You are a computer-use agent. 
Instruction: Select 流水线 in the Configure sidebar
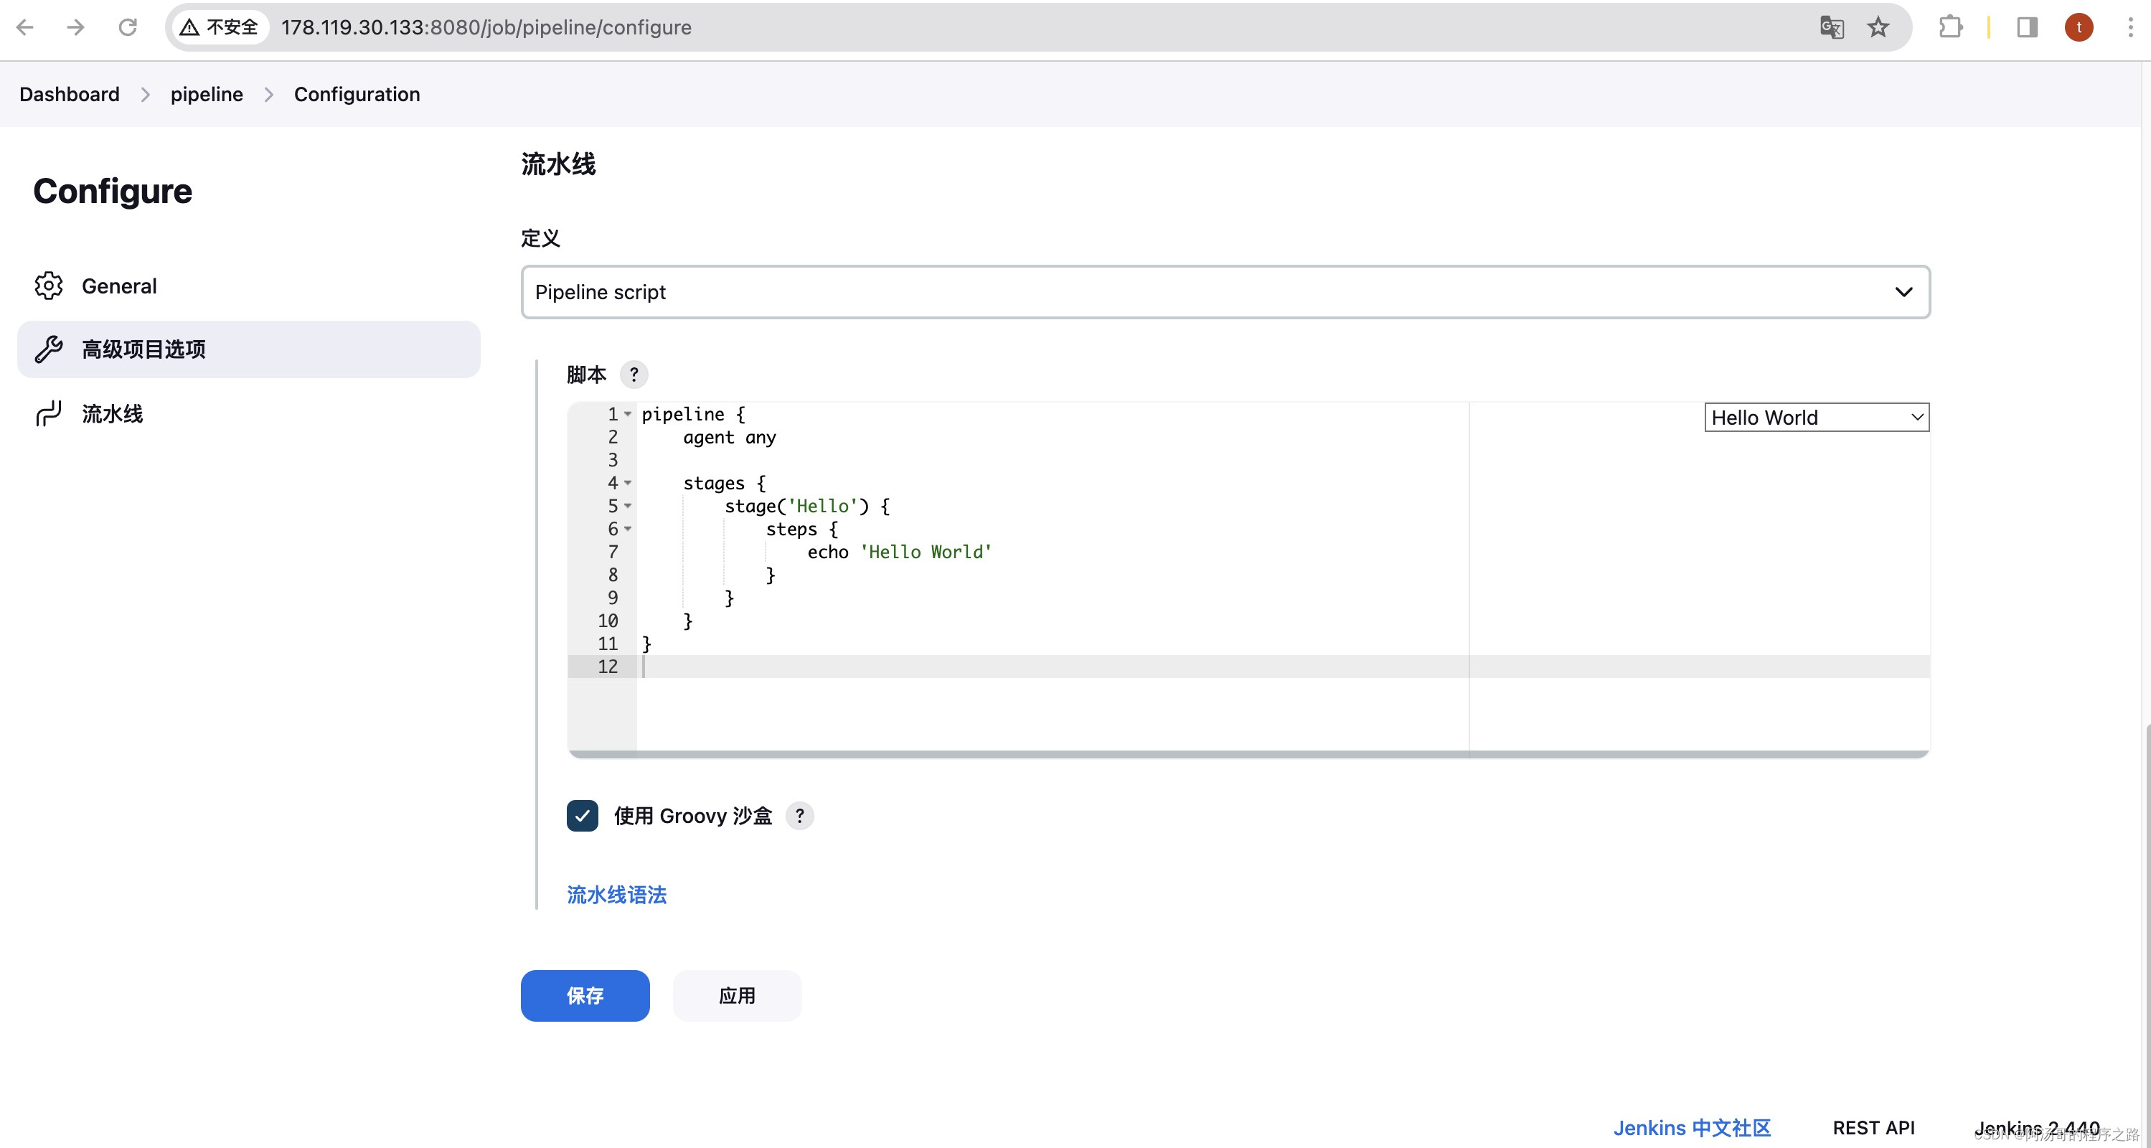pos(249,413)
